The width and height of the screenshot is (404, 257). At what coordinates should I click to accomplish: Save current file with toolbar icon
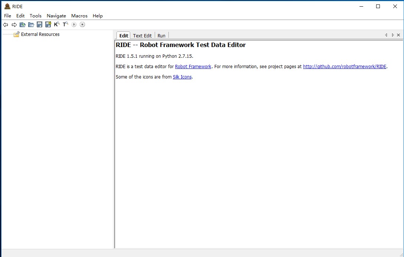tap(39, 24)
